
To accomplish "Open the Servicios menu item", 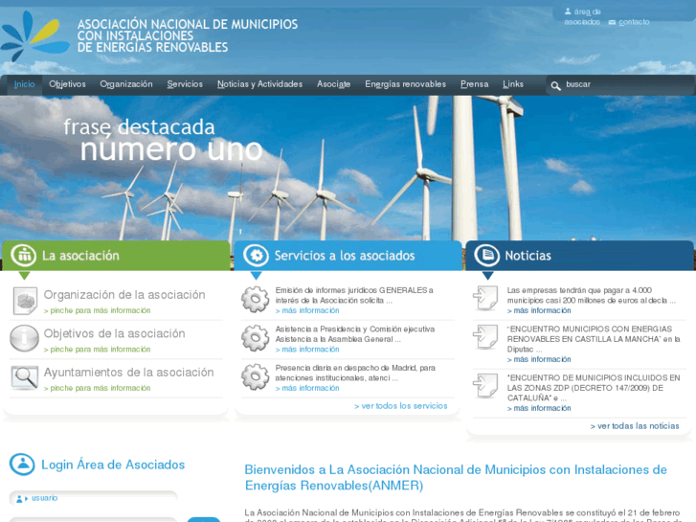I will click(185, 84).
